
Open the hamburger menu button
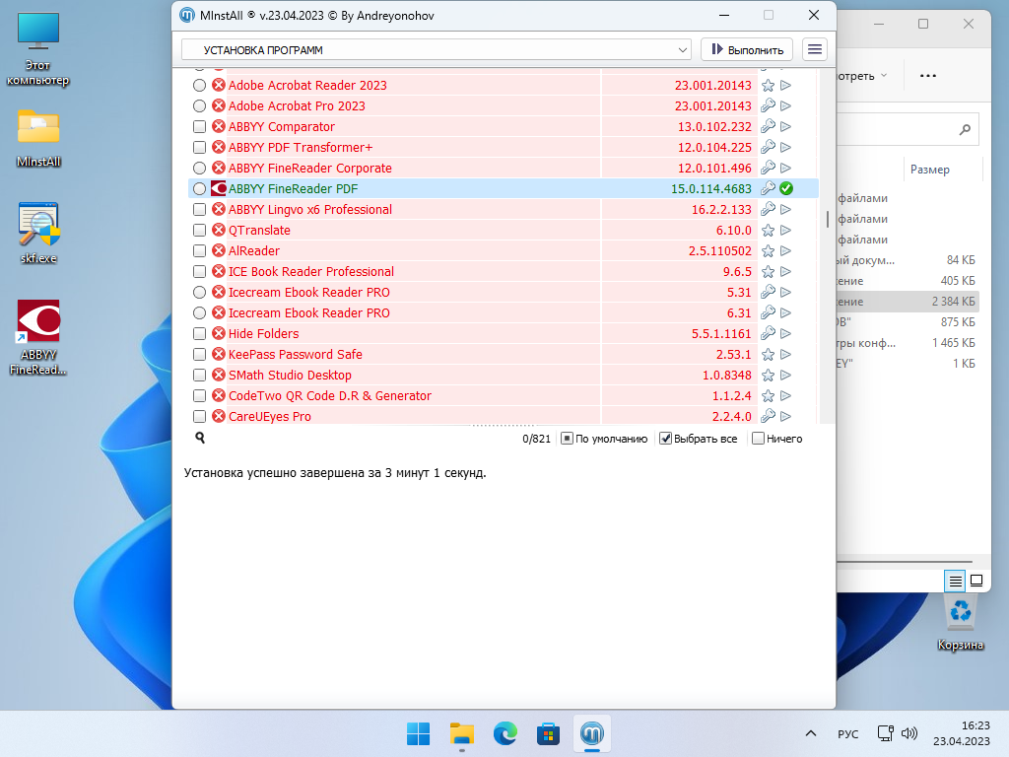[x=815, y=49]
